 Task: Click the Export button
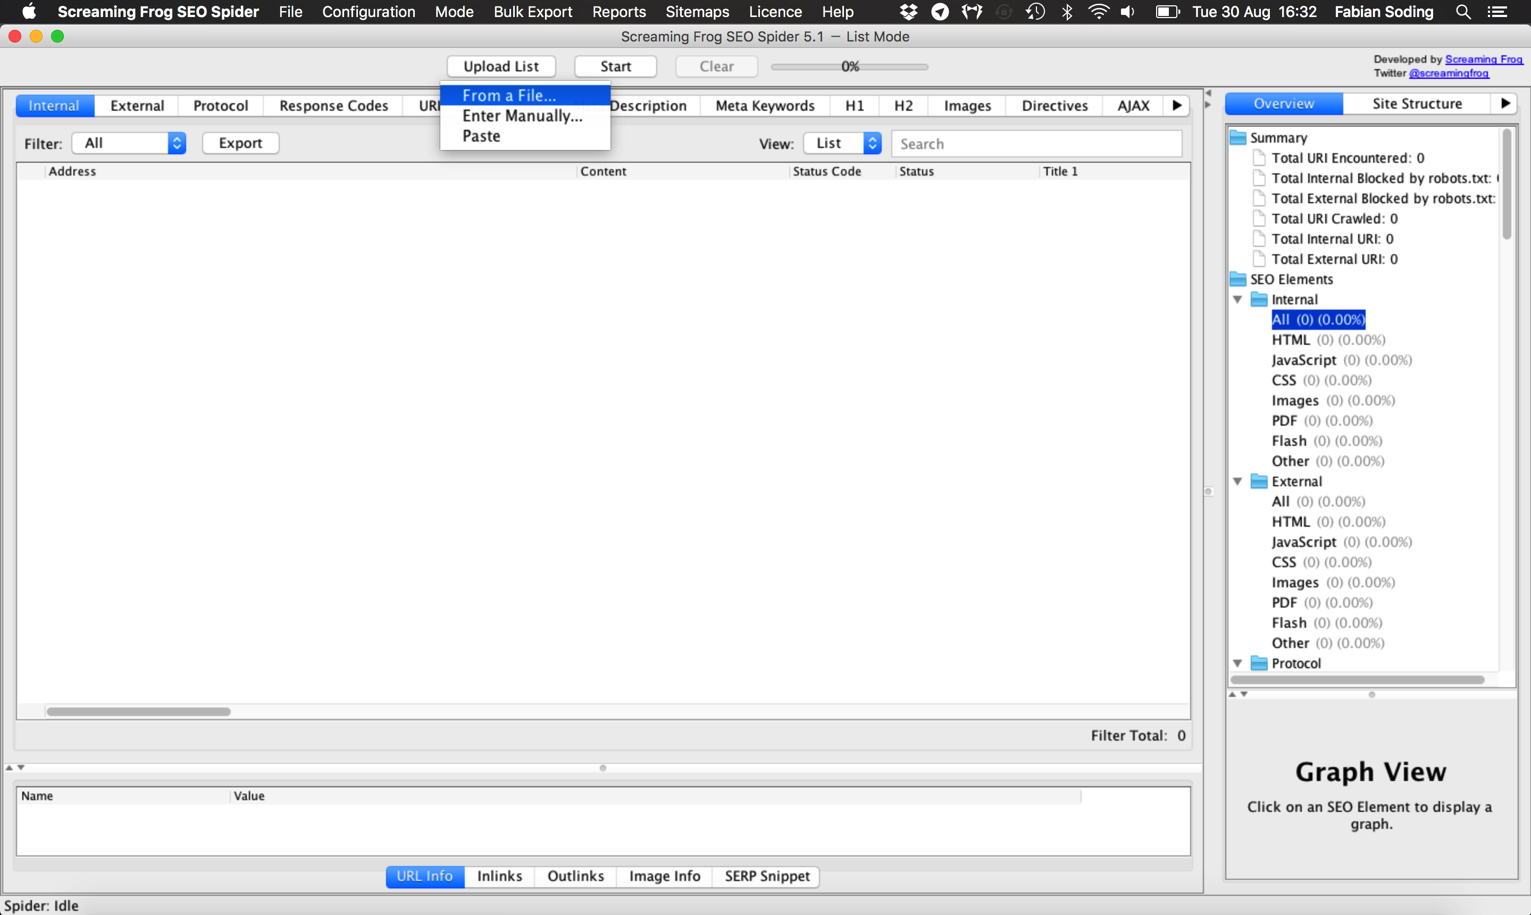click(240, 143)
